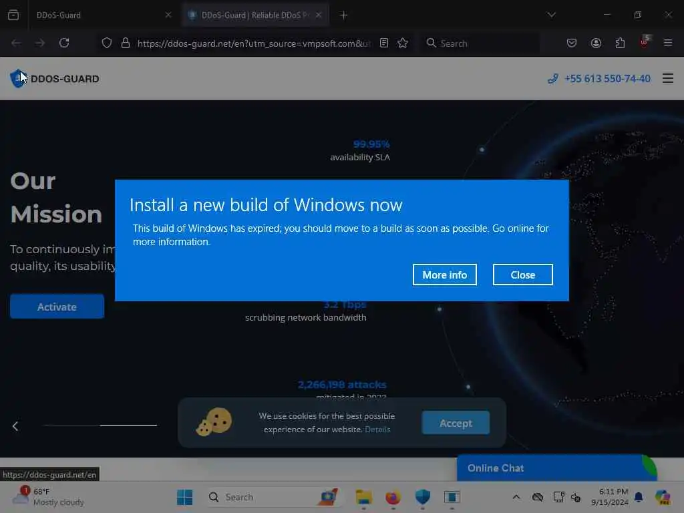Viewport: 684px width, 513px height.
Task: Open the notifications bell icon
Action: [639, 497]
